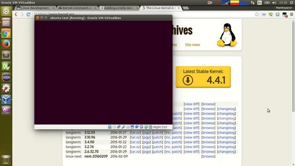The image size is (295, 166).
Task: Switch to the Kernel command tab
Action: (77, 8)
